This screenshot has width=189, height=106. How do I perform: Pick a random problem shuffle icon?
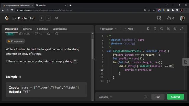point(56,18)
